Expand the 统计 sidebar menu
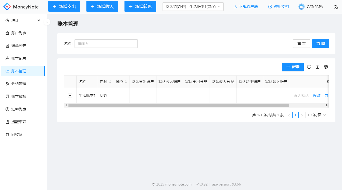This screenshot has height=190, width=342. (23, 20)
